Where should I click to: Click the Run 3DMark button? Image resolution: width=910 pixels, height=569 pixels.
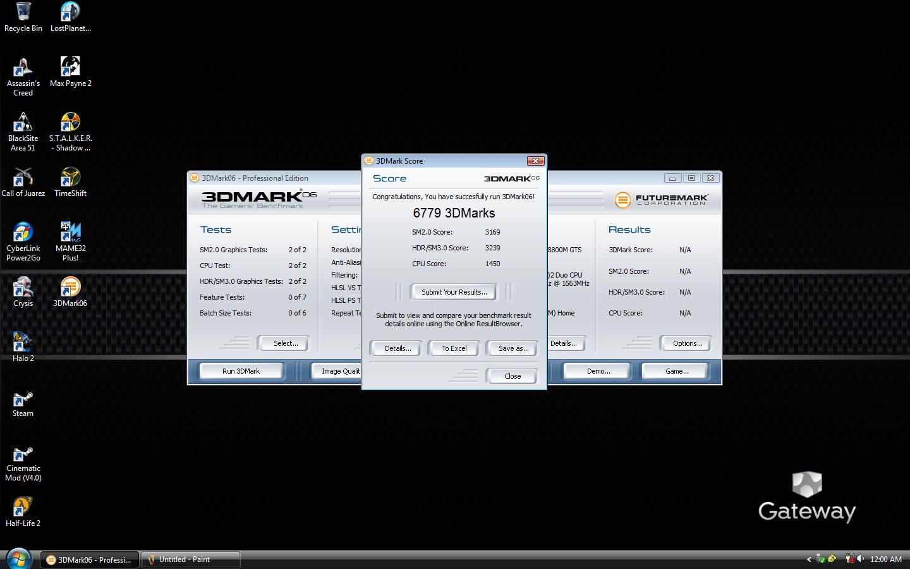tap(241, 371)
